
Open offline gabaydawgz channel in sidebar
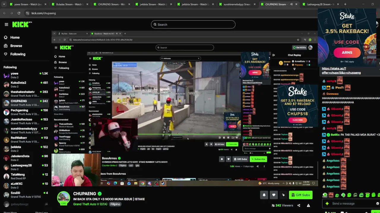(x=26, y=204)
